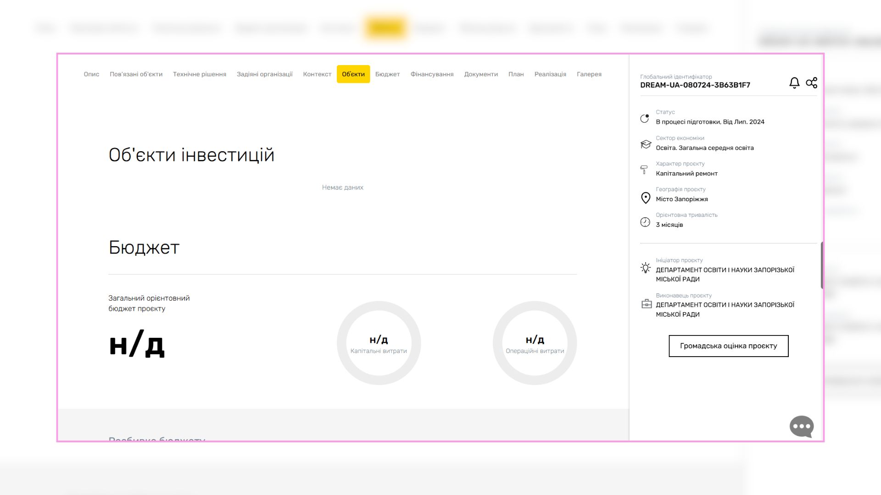Image resolution: width=881 pixels, height=495 pixels.
Task: Click the status clock icon next to Статус
Action: click(x=645, y=118)
